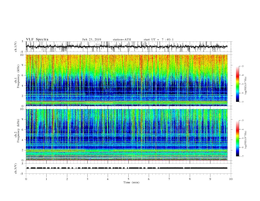
Task: Click the log(PSD) label beside ch.2 colorbar
Action: click(x=246, y=140)
